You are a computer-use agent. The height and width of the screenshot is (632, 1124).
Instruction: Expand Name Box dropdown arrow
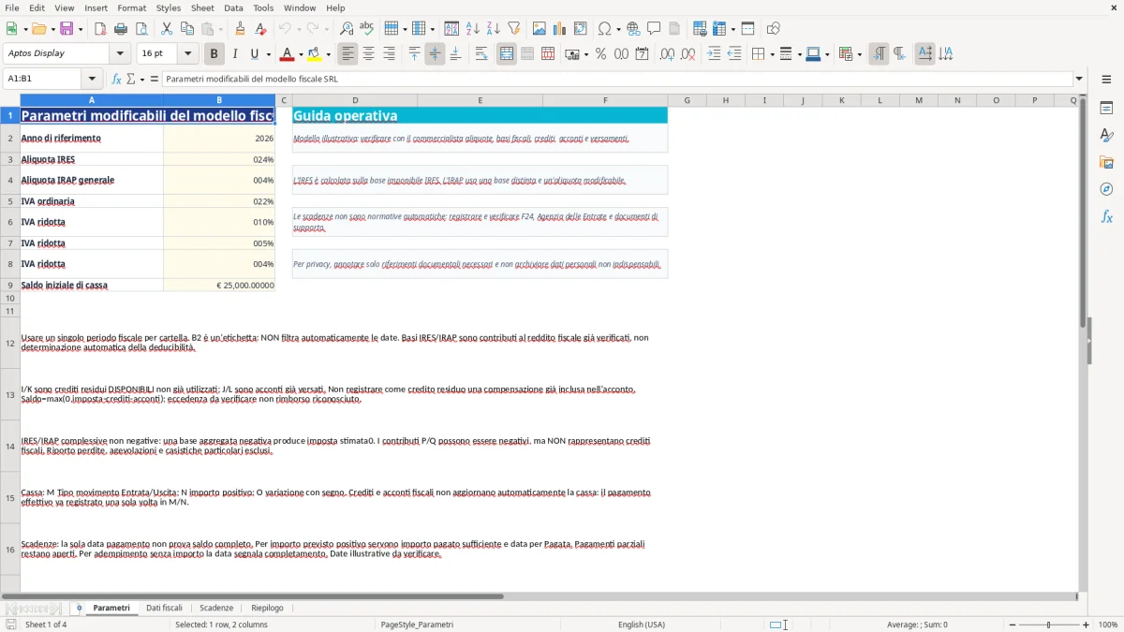coord(92,80)
